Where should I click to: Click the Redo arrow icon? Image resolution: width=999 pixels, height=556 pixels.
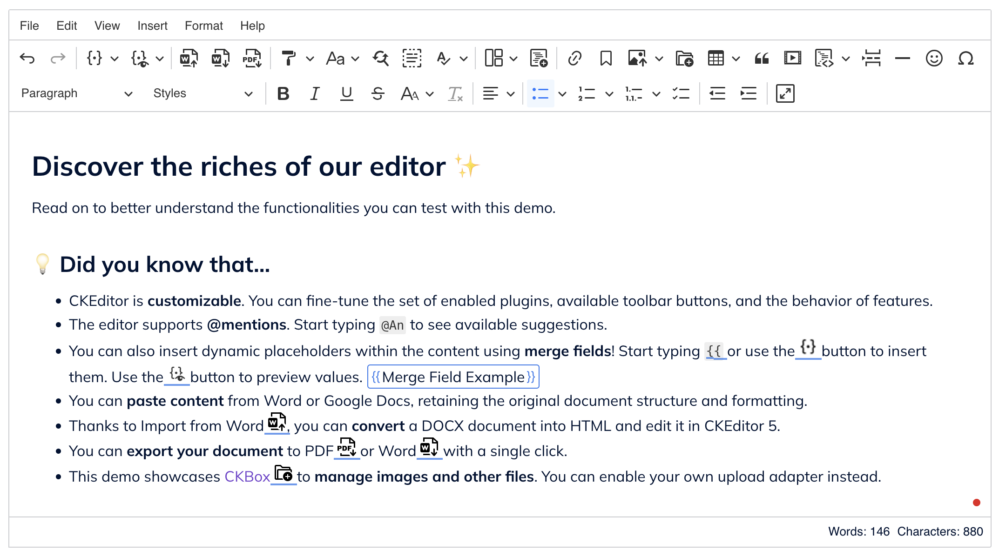58,59
